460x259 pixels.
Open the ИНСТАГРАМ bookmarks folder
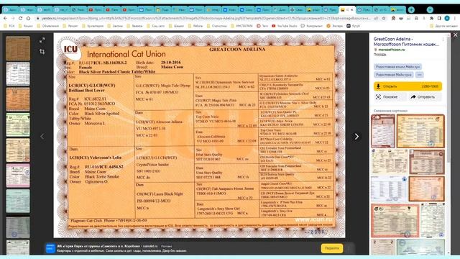(241, 26)
